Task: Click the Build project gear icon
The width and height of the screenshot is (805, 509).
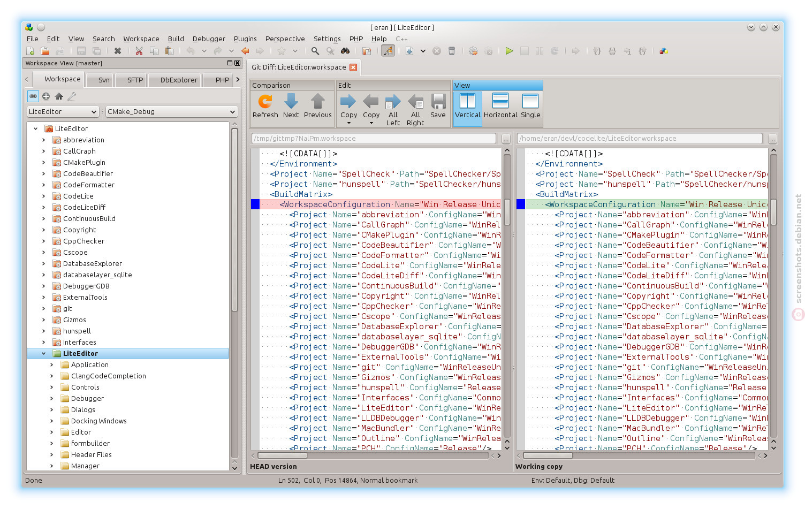Action: pos(473,51)
